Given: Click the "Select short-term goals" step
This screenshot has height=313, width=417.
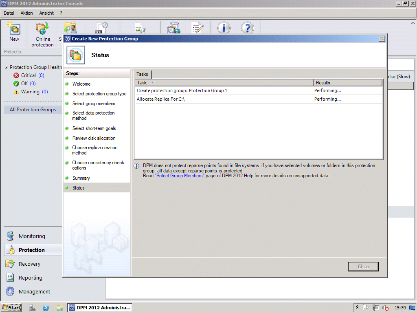Looking at the screenshot, I should click(94, 128).
